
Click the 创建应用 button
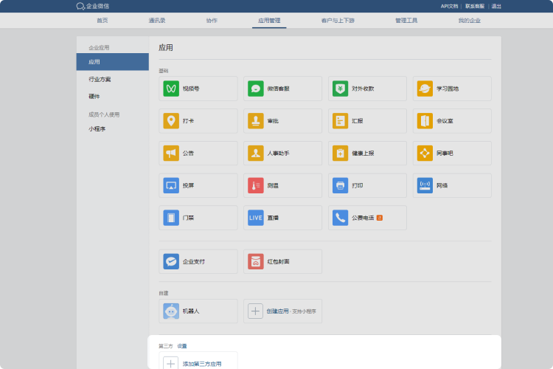277,311
